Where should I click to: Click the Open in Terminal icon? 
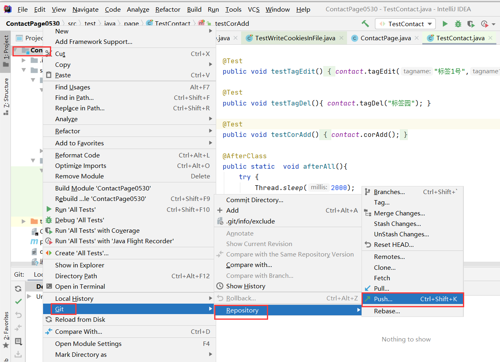[x=49, y=286]
